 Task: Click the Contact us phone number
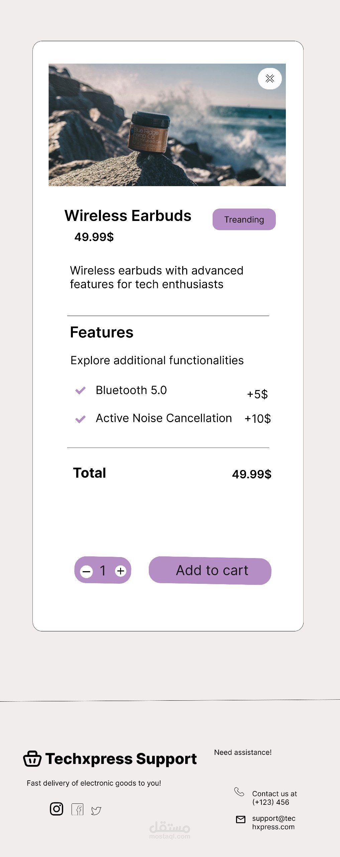pos(274,798)
